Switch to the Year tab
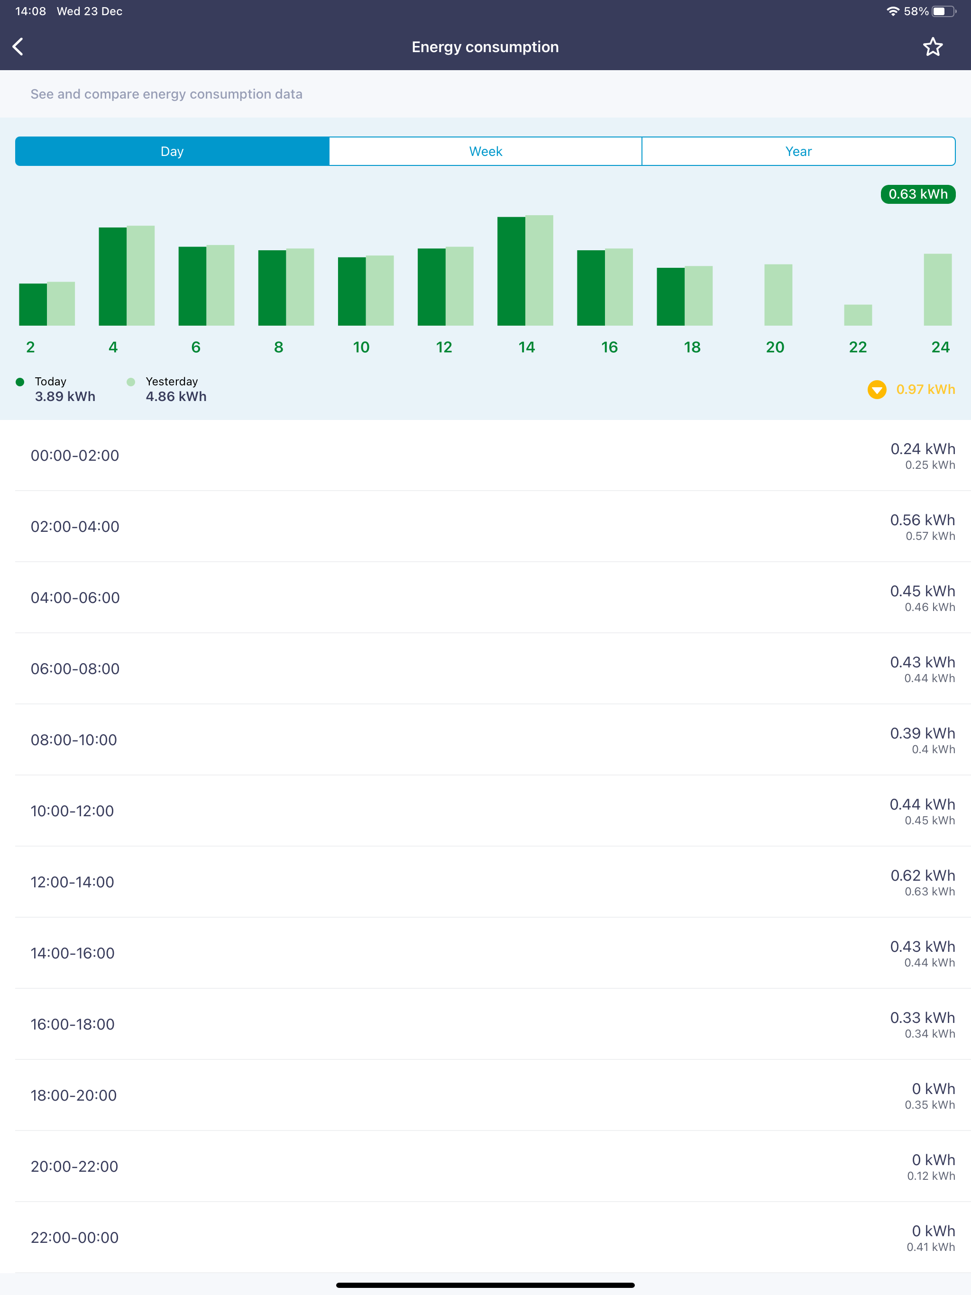Image resolution: width=971 pixels, height=1295 pixels. pyautogui.click(x=798, y=152)
